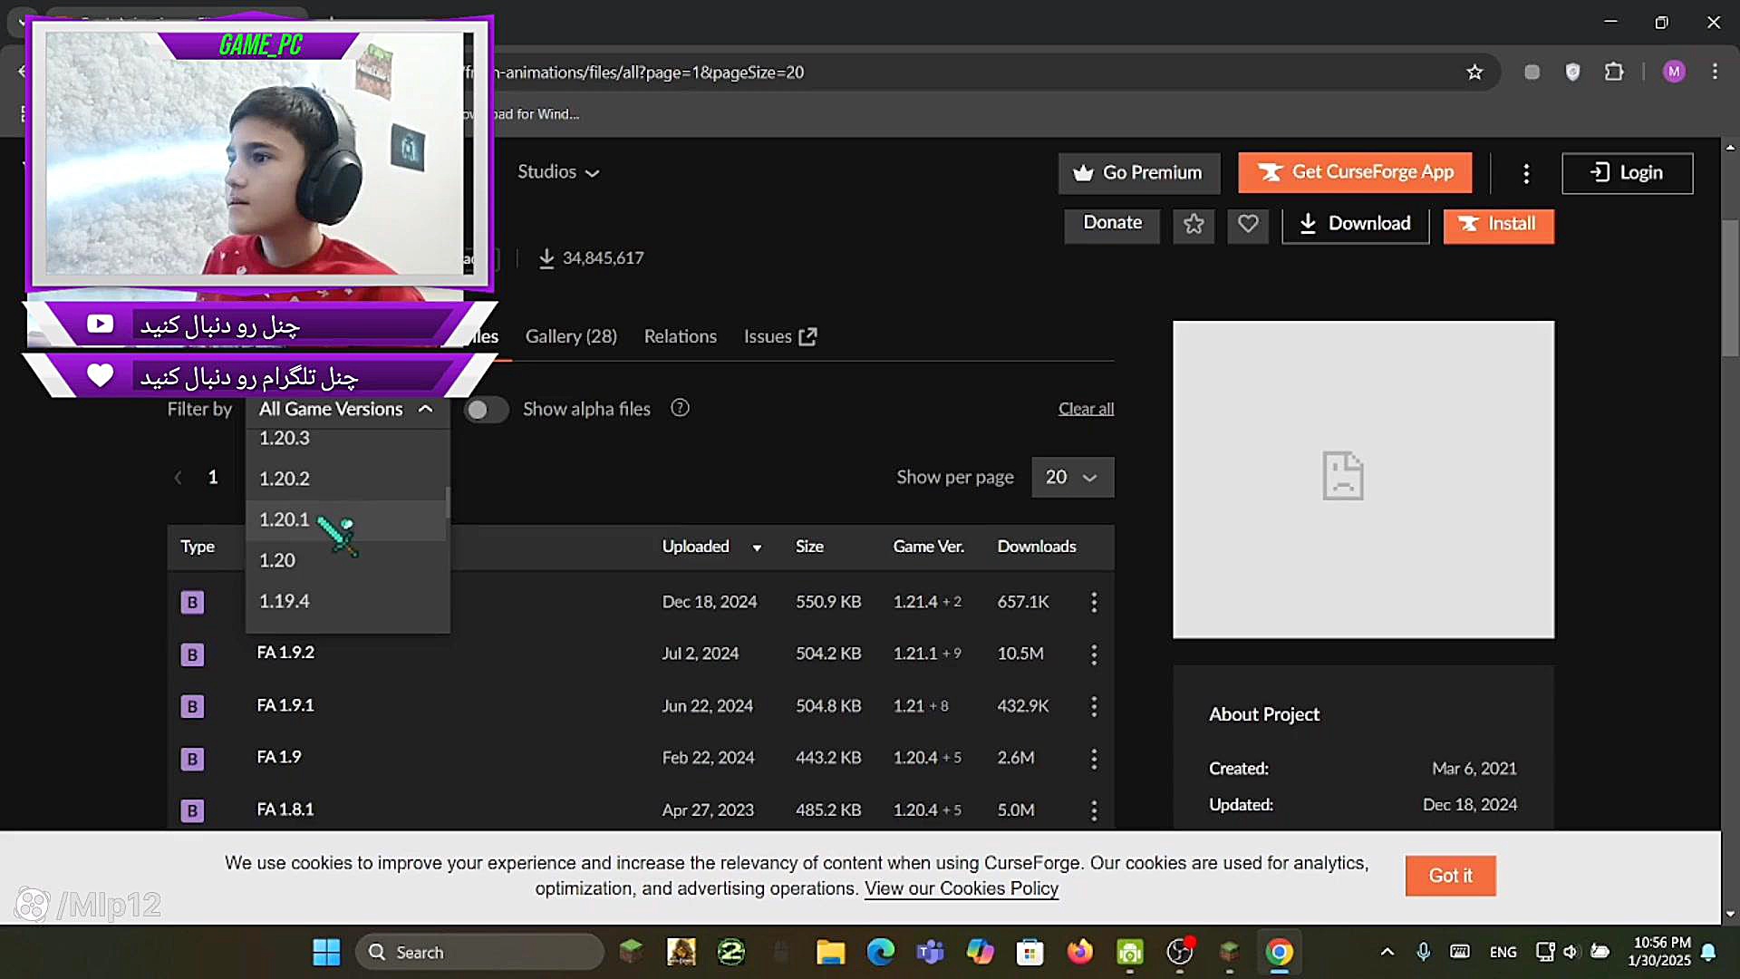Image resolution: width=1740 pixels, height=979 pixels.
Task: Click the Download button
Action: click(x=1355, y=224)
